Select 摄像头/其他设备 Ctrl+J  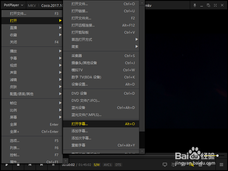[x=101, y=63]
